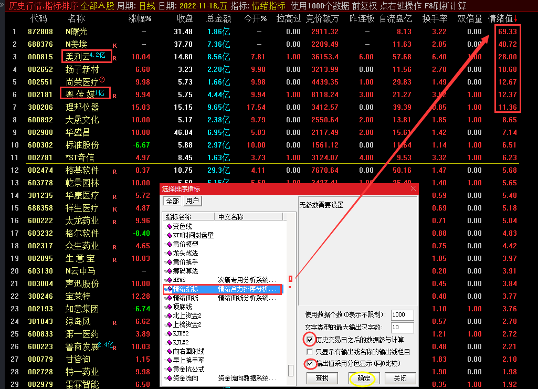This screenshot has width=538, height=389.
Task: Click the 指标名称 list column header
Action: click(x=188, y=217)
